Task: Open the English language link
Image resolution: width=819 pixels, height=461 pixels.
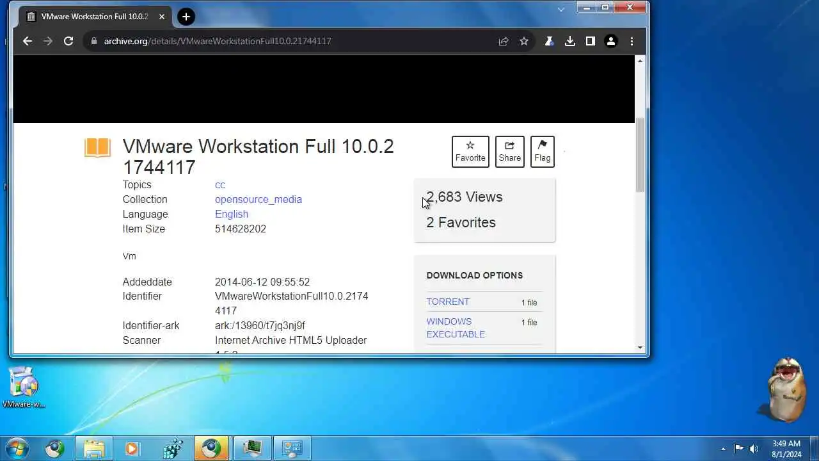Action: 232,214
